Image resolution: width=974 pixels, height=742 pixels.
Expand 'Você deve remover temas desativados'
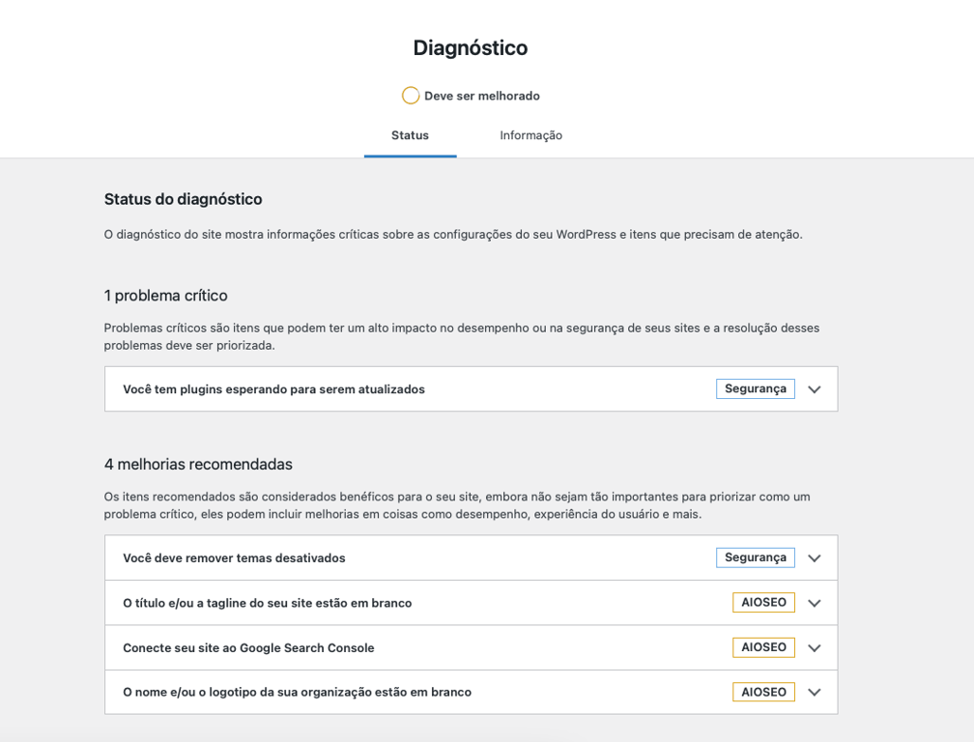[814, 557]
